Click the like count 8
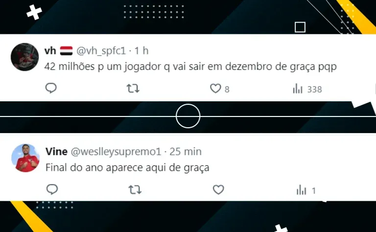 tap(227, 90)
